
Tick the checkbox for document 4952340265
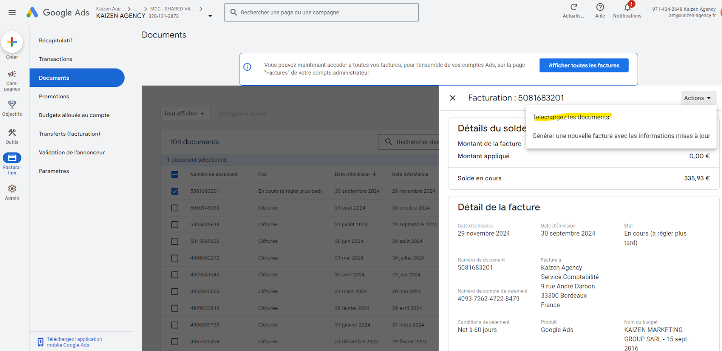pos(175,292)
